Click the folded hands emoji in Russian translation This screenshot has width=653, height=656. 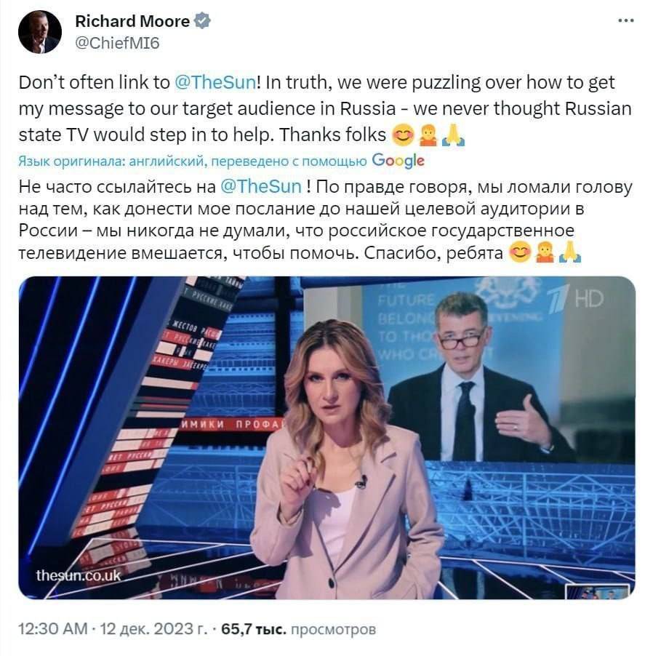pyautogui.click(x=570, y=252)
